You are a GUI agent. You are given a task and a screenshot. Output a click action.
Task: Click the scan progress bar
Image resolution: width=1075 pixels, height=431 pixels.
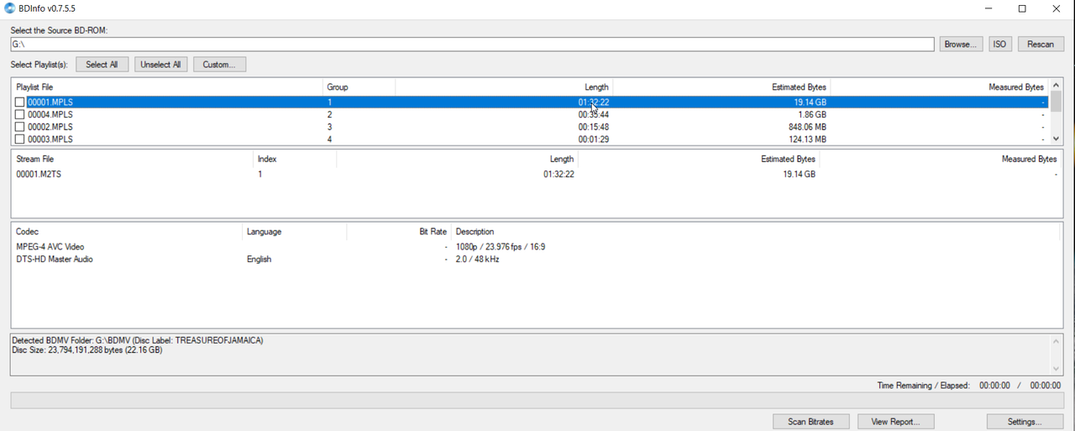pyautogui.click(x=537, y=400)
